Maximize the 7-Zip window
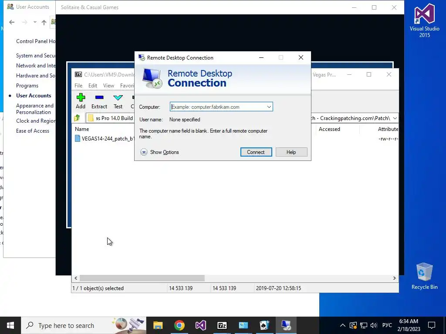Viewport: 446px width, 334px height. [x=369, y=74]
